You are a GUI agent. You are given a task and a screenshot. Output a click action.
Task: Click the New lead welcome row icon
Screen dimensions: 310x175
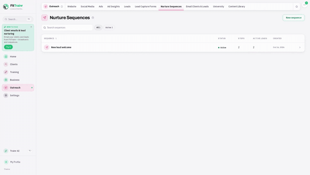(47, 47)
